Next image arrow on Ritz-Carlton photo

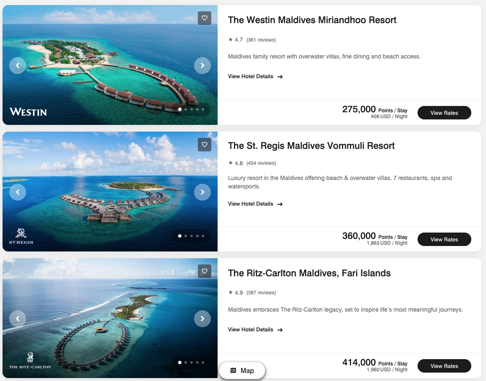[202, 319]
